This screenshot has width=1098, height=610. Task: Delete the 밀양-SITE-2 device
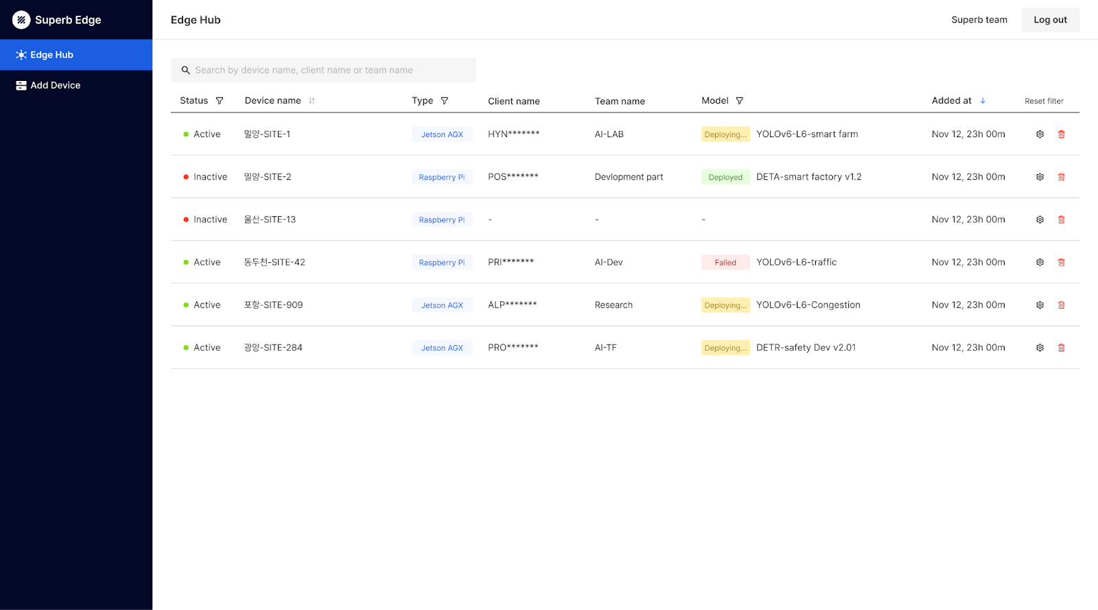click(x=1061, y=177)
